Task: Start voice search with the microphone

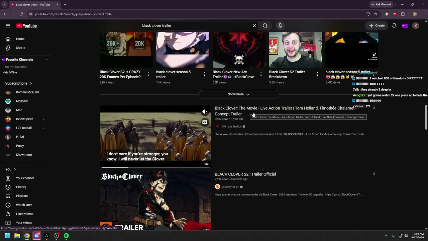Action: coord(280,26)
